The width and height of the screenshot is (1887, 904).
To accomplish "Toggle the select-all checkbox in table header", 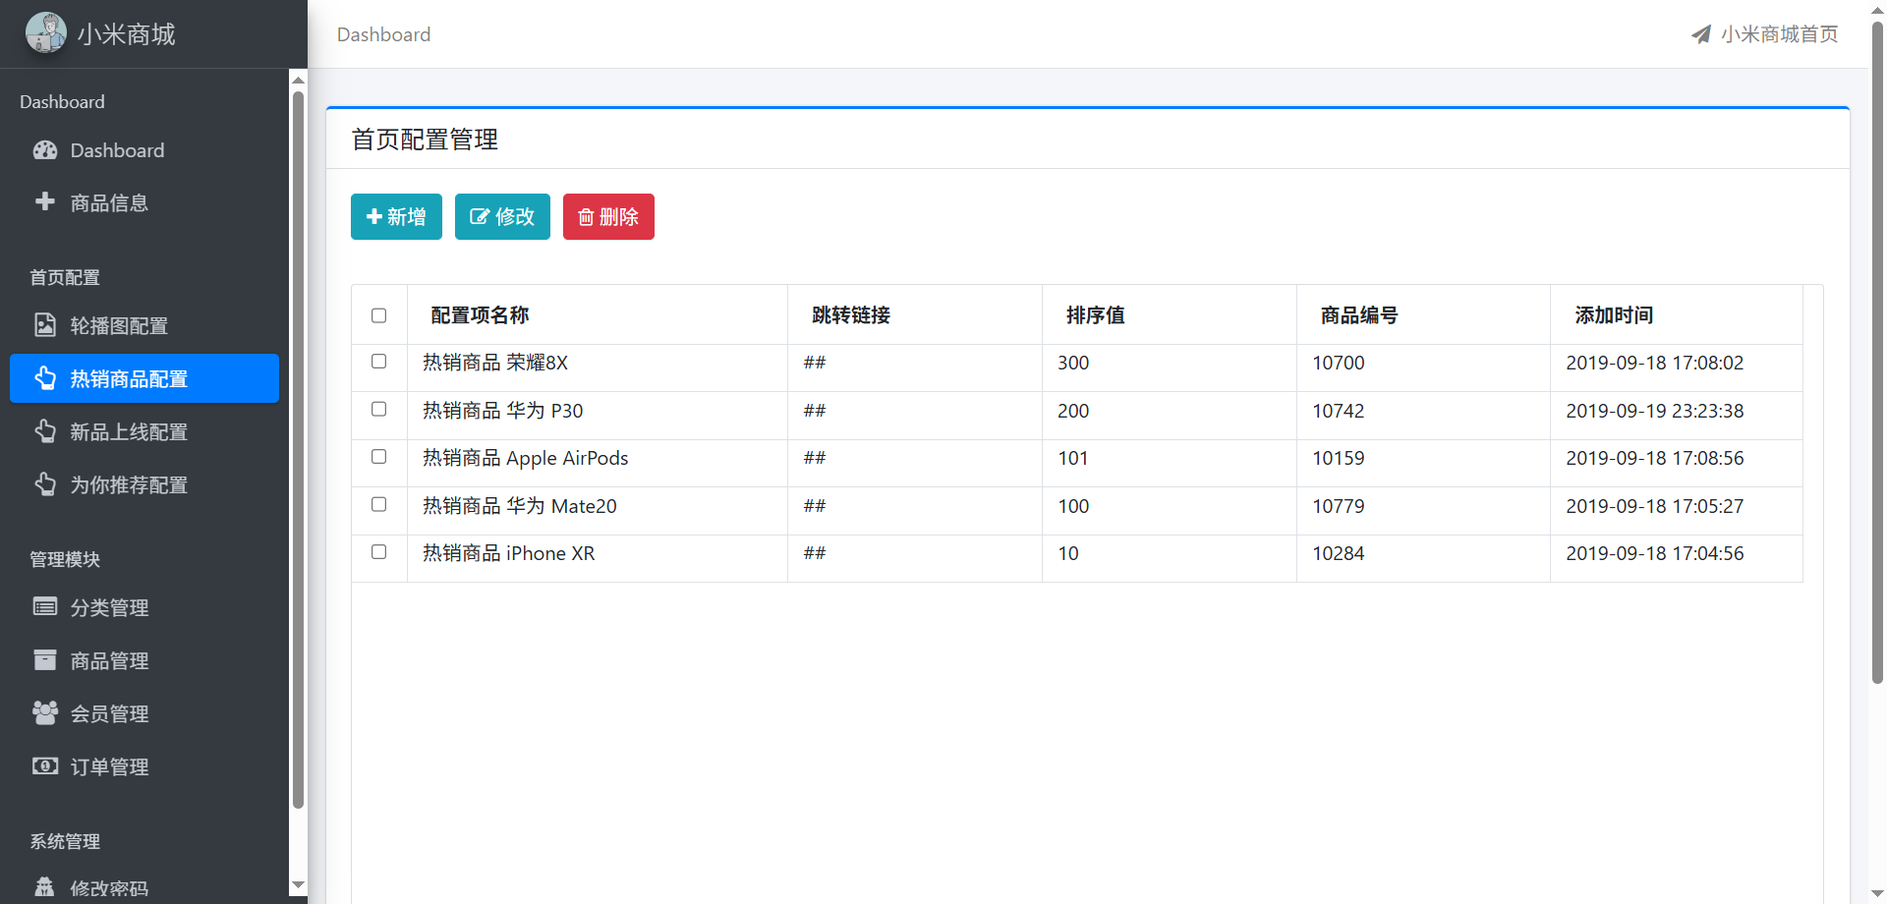I will coord(378,315).
